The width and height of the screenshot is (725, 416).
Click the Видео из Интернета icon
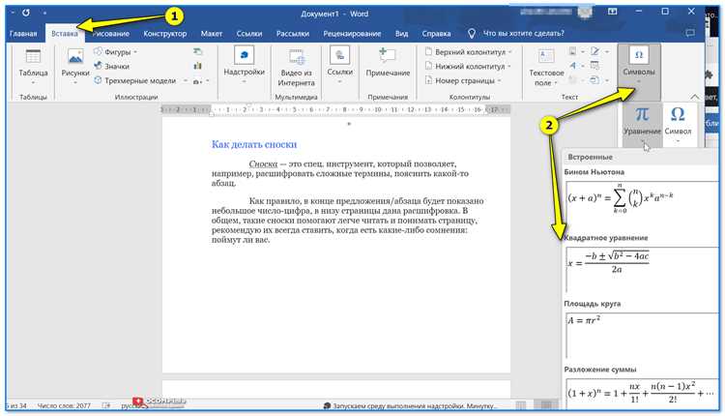click(x=296, y=58)
